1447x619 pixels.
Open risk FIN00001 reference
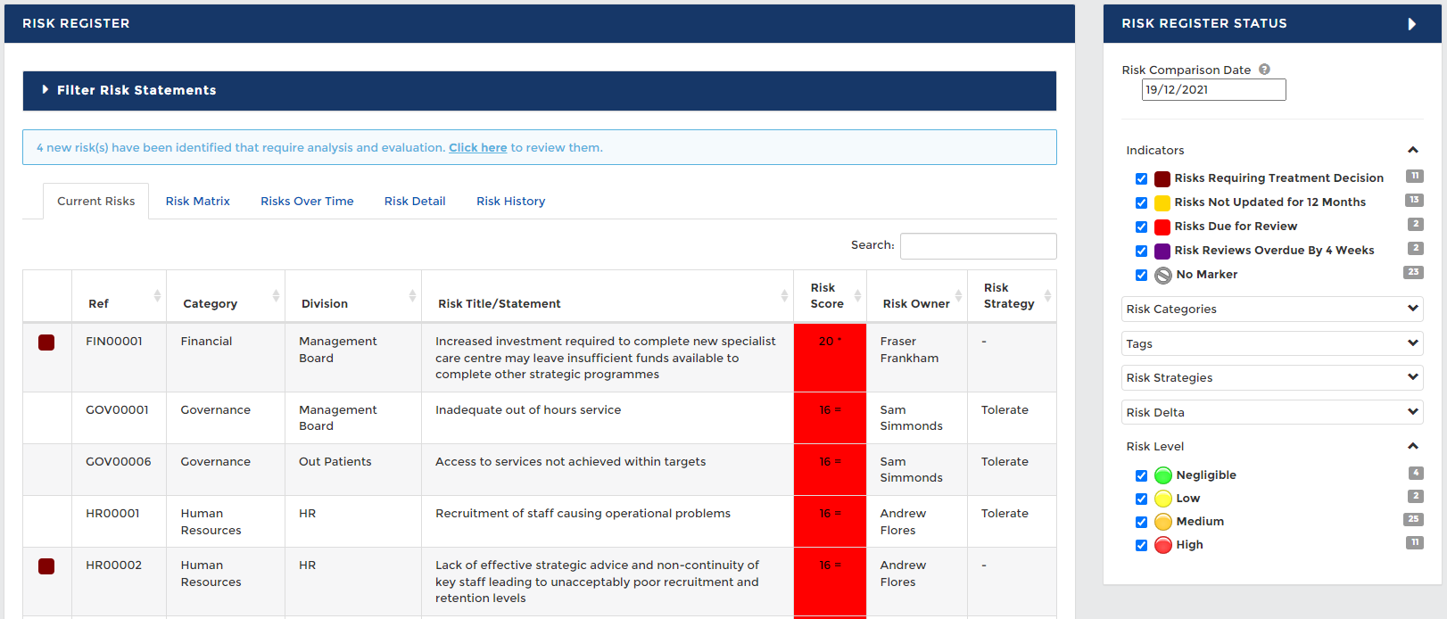pyautogui.click(x=114, y=342)
